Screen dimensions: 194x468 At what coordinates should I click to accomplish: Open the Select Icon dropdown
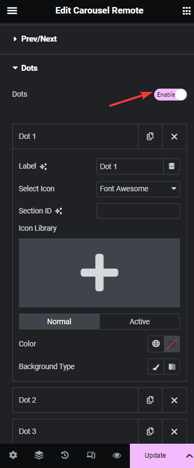(138, 189)
